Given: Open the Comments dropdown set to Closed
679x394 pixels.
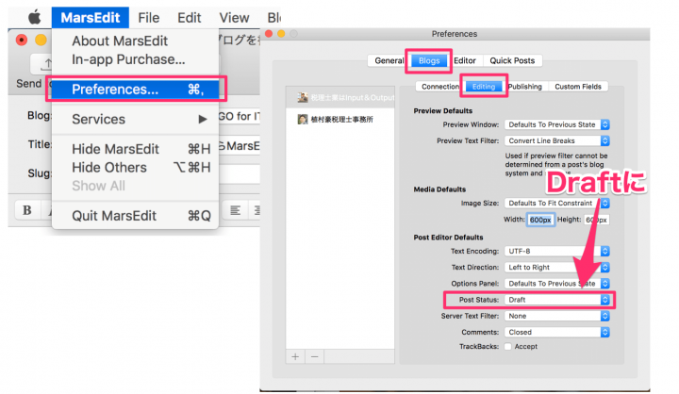Looking at the screenshot, I should coord(557,333).
